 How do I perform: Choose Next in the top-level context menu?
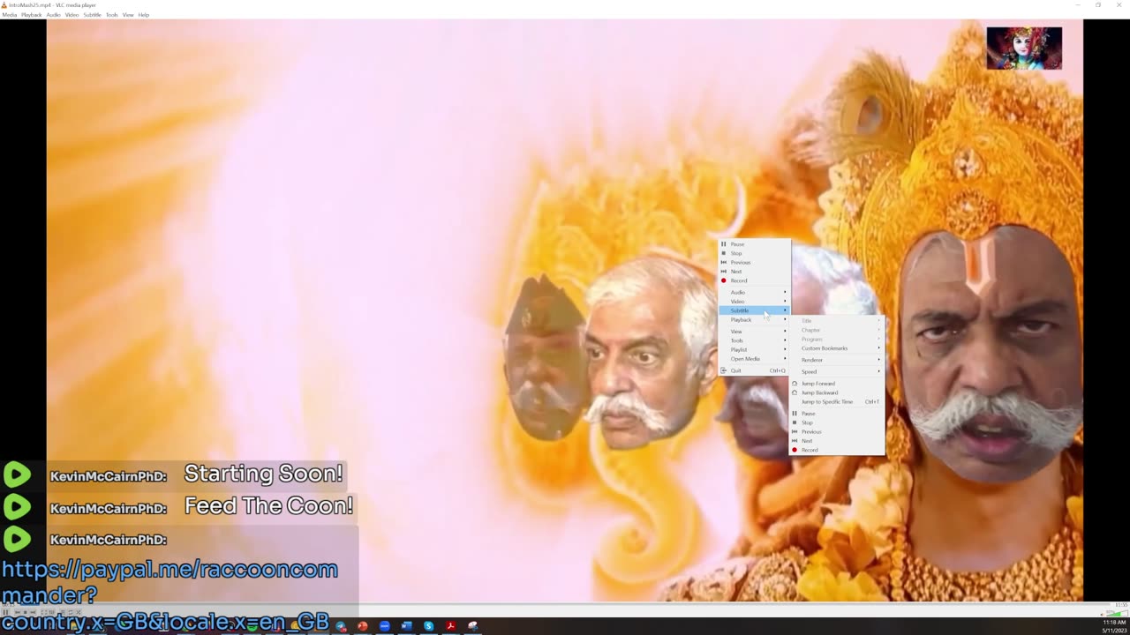click(x=754, y=272)
